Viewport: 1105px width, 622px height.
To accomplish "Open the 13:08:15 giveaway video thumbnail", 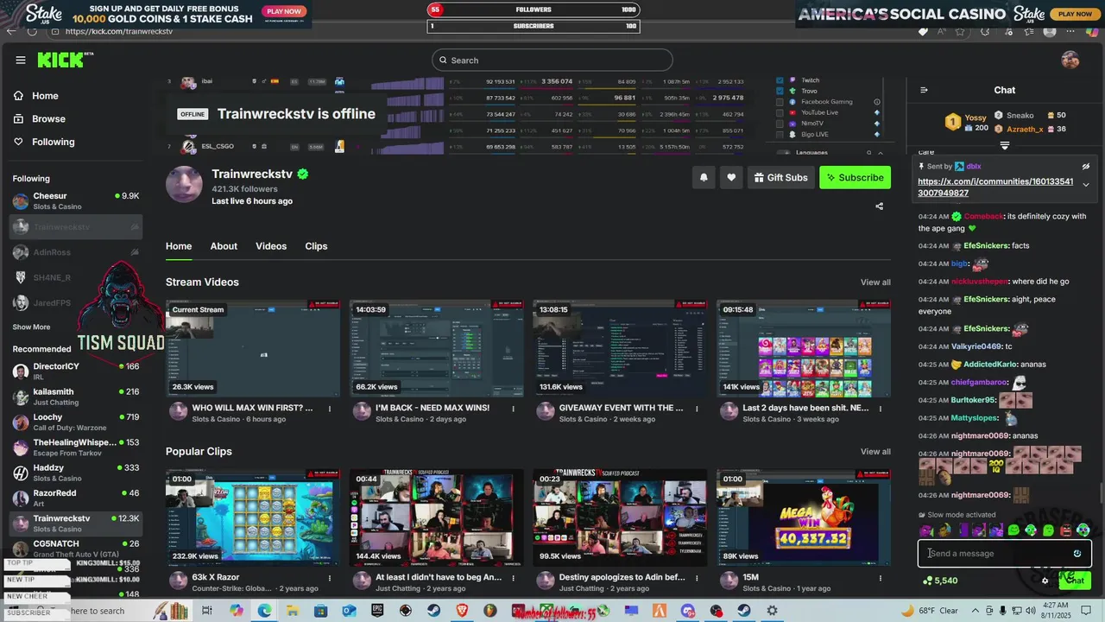I will pyautogui.click(x=621, y=349).
